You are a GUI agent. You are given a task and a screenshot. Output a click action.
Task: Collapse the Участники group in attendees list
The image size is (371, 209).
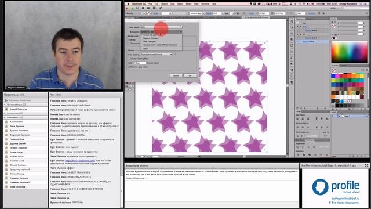tap(5, 117)
